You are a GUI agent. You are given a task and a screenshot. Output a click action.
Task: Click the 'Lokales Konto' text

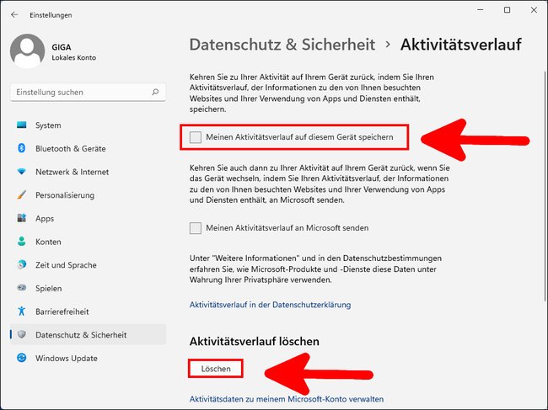(73, 58)
